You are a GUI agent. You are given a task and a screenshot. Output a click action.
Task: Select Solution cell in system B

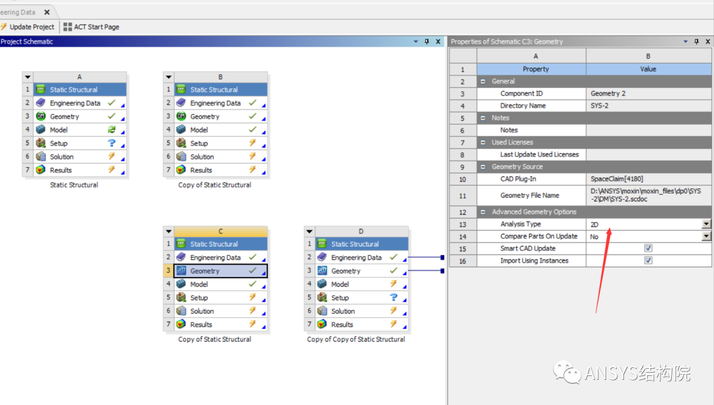220,157
